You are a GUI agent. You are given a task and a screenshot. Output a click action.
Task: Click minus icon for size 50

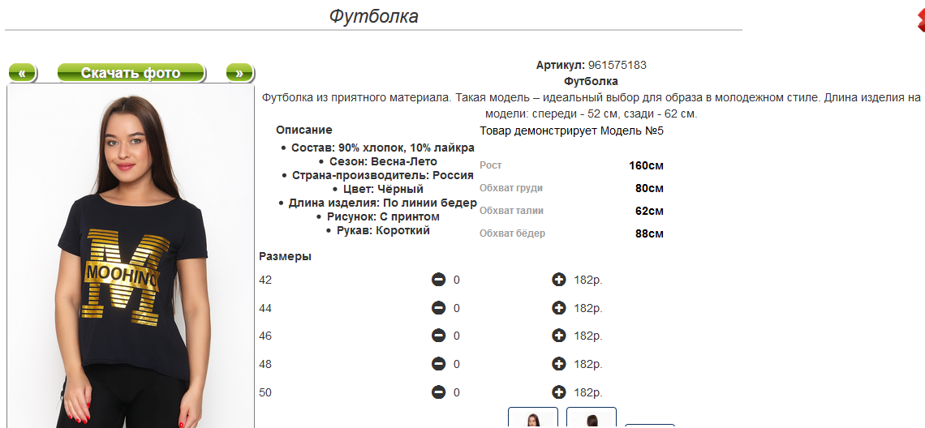coord(438,392)
